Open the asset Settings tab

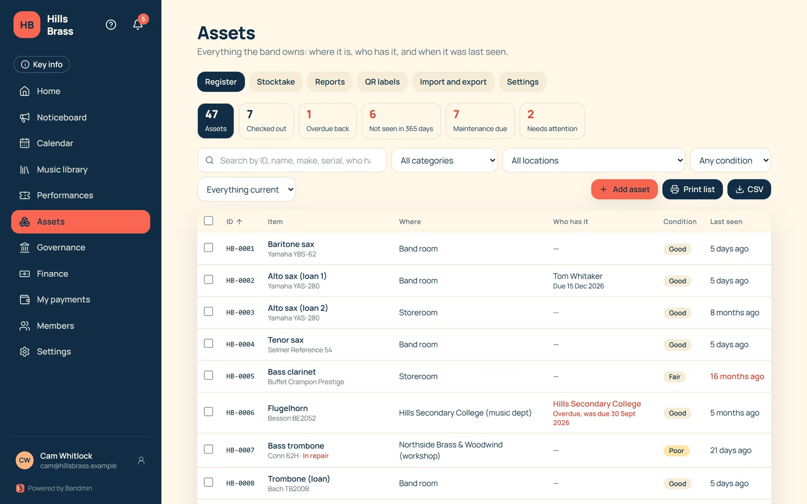pyautogui.click(x=523, y=82)
